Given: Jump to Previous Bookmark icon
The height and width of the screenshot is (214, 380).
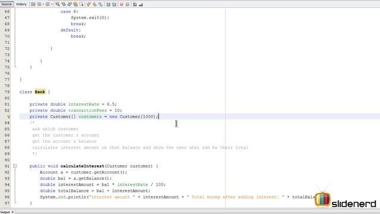Looking at the screenshot, I should click(x=88, y=4).
